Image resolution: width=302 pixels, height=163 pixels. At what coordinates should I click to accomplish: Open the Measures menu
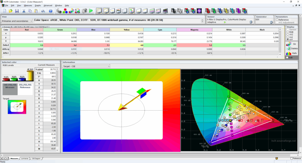click(x=28, y=5)
